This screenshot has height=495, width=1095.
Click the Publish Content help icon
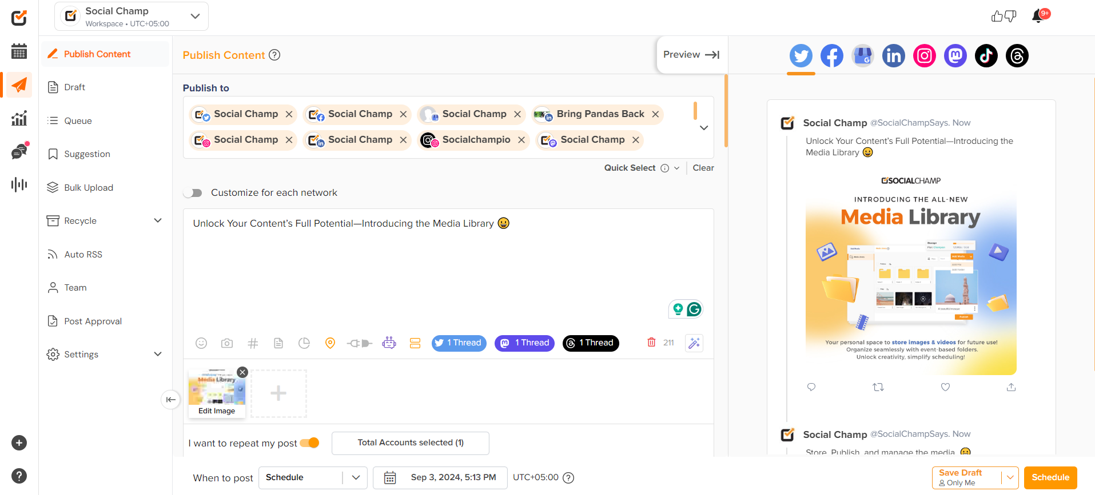tap(274, 55)
